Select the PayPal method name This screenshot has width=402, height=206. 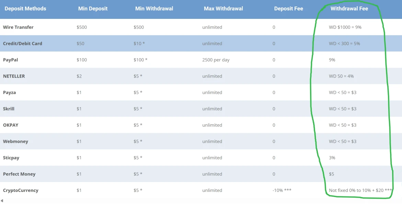pos(11,60)
